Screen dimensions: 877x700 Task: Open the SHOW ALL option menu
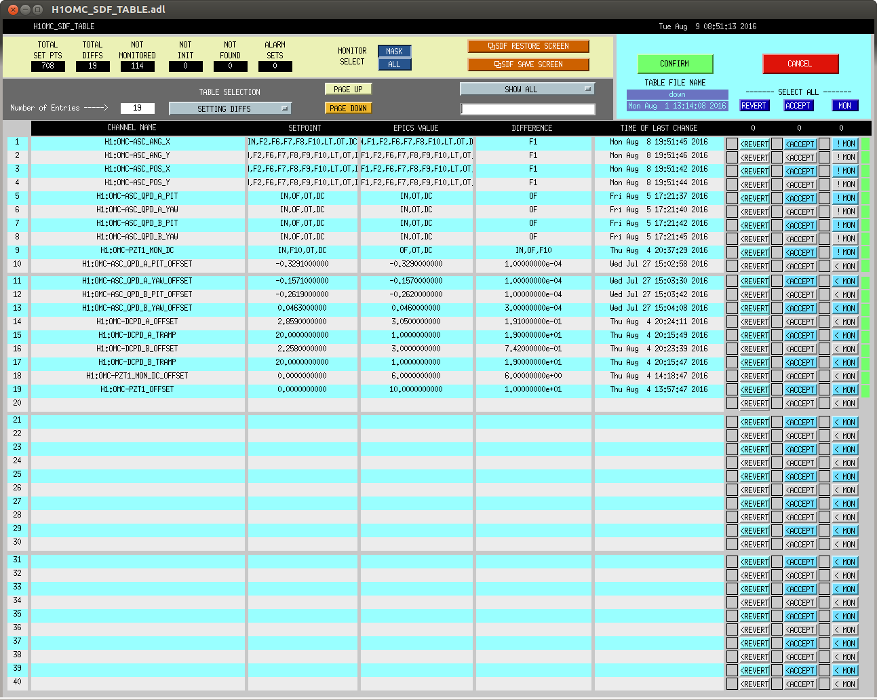coord(527,89)
